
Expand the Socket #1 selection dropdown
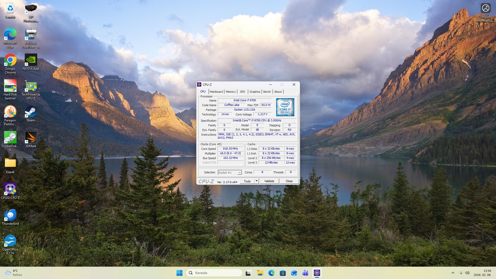[x=239, y=173]
